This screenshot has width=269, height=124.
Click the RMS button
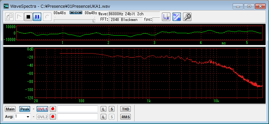point(125,117)
